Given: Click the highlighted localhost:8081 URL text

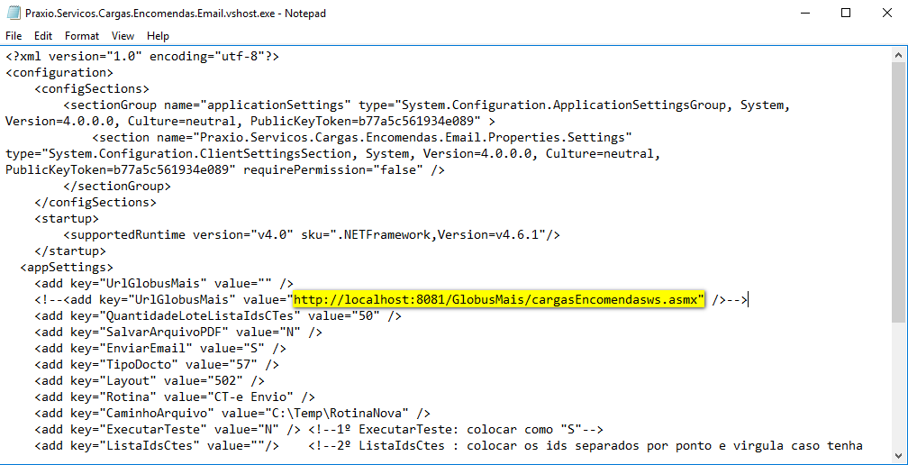Looking at the screenshot, I should pyautogui.click(x=499, y=299).
